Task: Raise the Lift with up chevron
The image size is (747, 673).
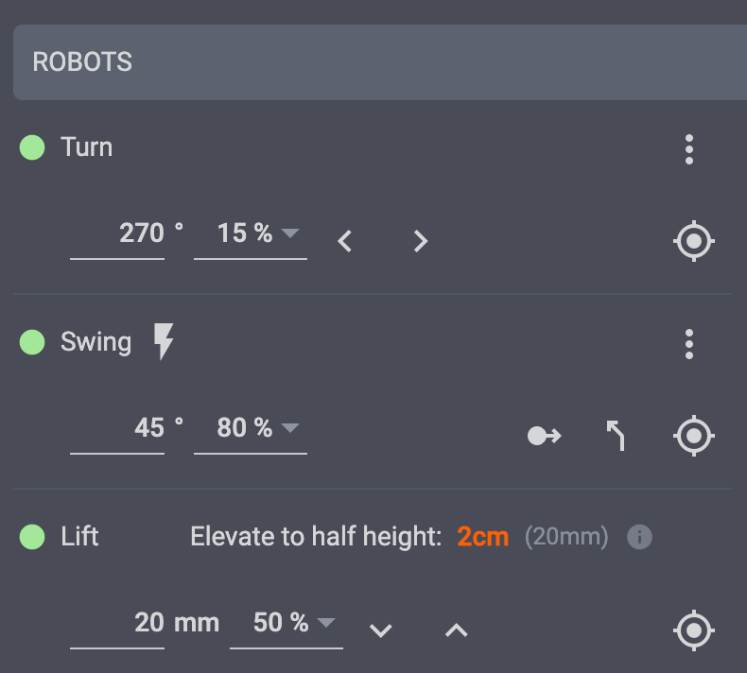Action: [x=457, y=630]
